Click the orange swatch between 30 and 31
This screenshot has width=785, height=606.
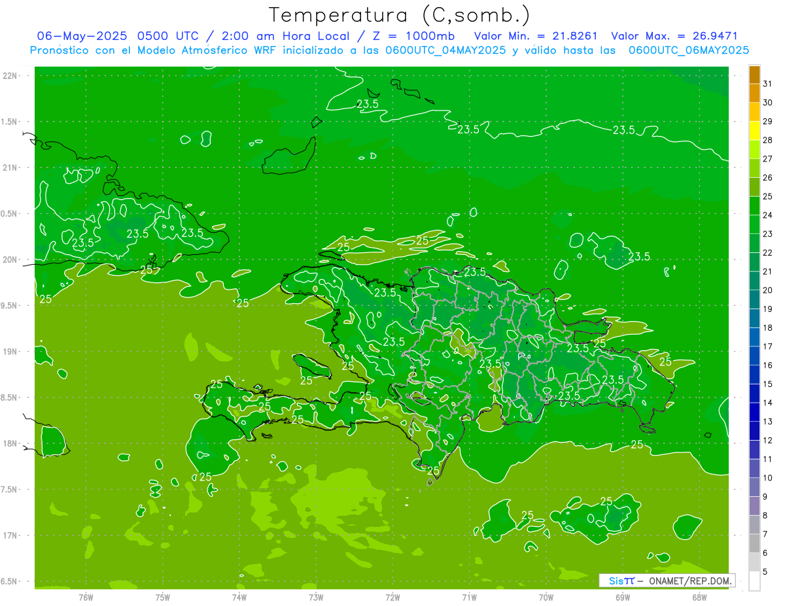click(754, 93)
